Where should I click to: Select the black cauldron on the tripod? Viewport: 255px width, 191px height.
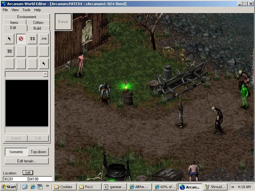[116, 171]
